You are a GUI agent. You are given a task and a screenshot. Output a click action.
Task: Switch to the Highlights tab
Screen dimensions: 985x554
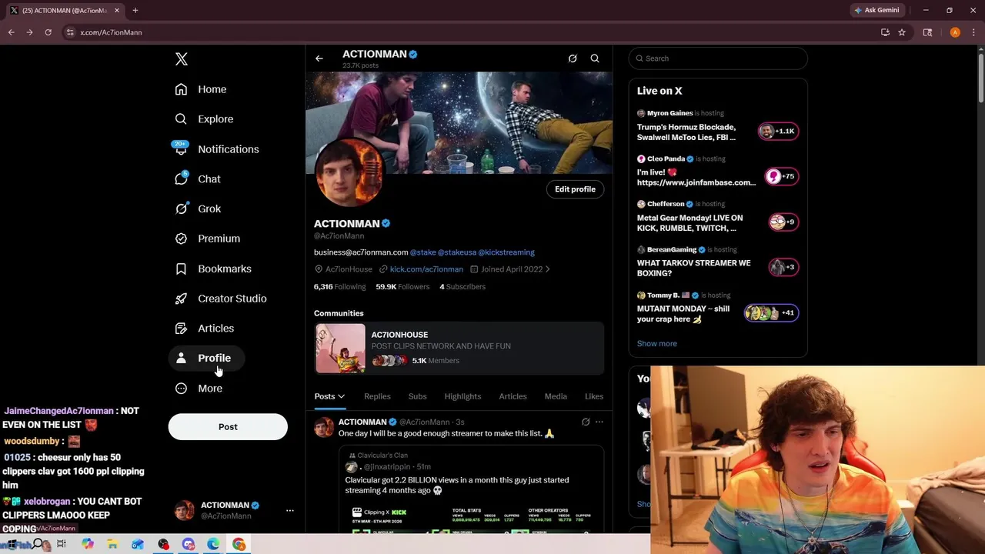(462, 396)
